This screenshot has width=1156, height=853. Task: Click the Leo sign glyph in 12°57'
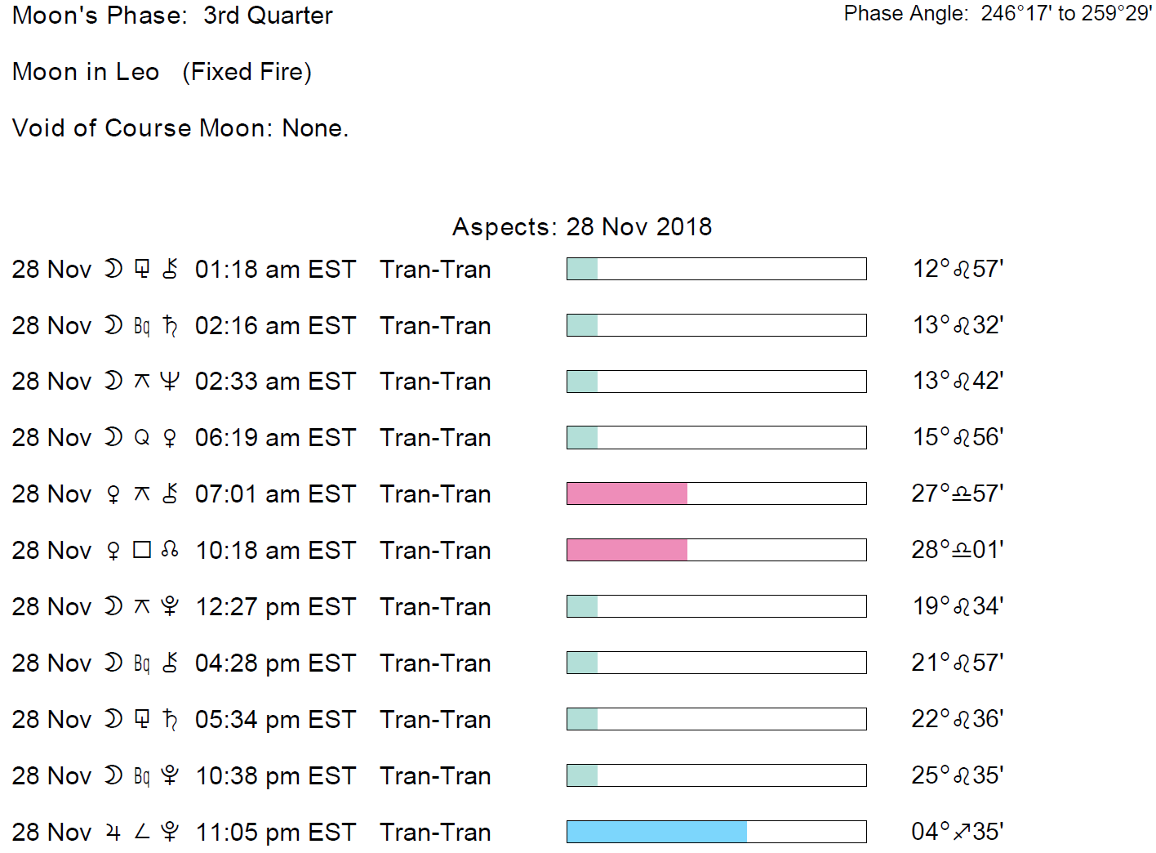962,269
